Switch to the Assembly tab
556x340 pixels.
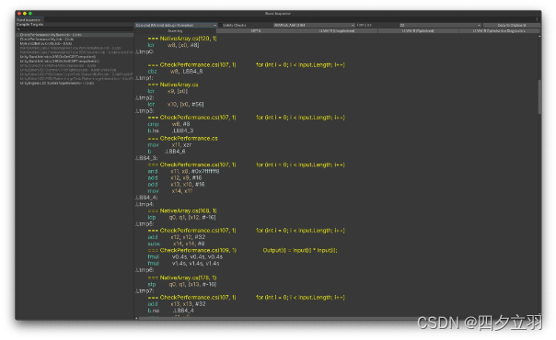(175, 30)
